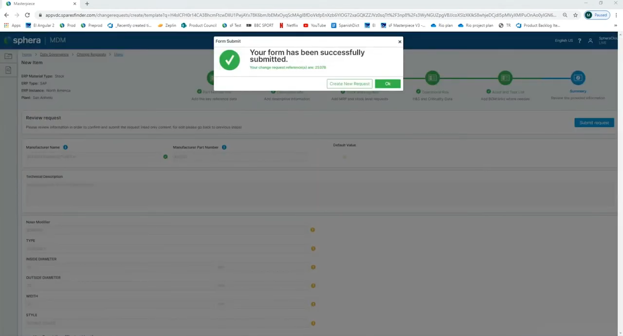Click the Asset and Task List step icon
This screenshot has height=336, width=623.
click(505, 78)
